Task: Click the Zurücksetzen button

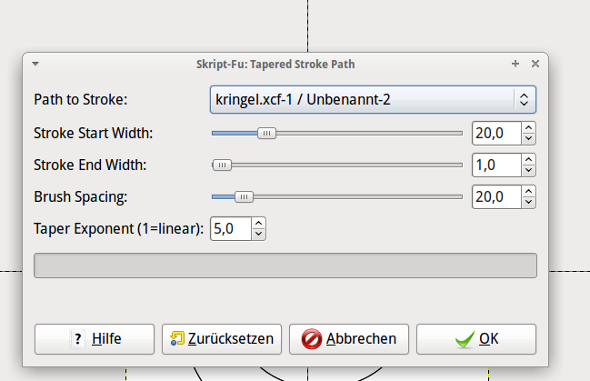Action: pyautogui.click(x=222, y=339)
